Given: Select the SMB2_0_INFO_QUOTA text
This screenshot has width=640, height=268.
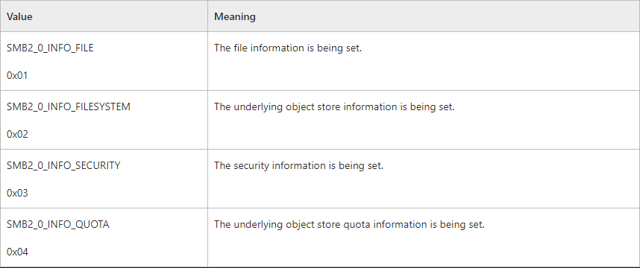Looking at the screenshot, I should (x=58, y=224).
